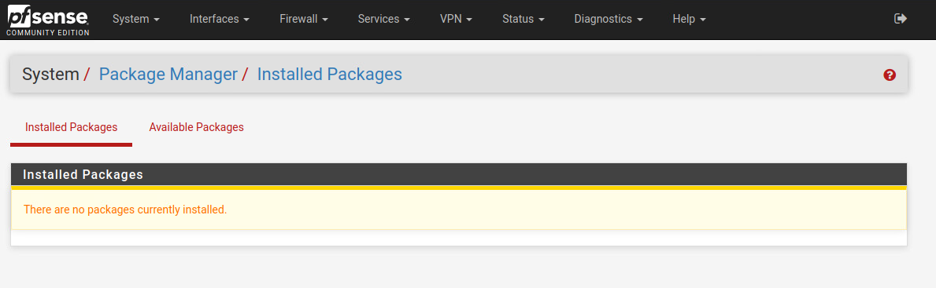Expand the Interfaces dropdown menu

click(219, 19)
